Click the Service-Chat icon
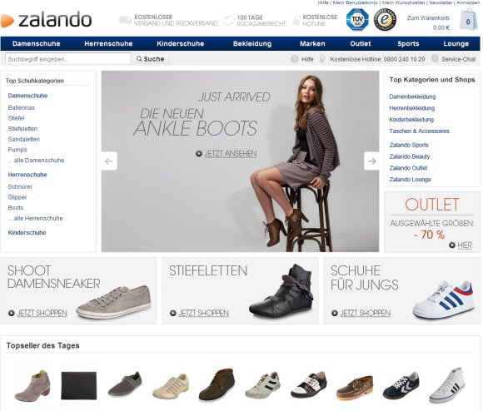Viewport: 483px width, 411px height. click(x=435, y=58)
